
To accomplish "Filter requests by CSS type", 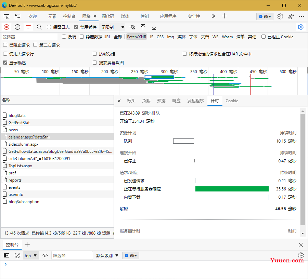I will 160,37.
